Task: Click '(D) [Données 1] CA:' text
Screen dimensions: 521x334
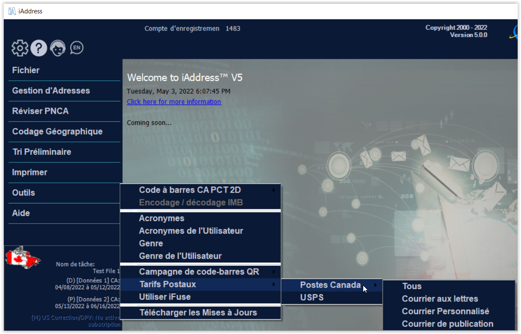Action: click(x=93, y=280)
